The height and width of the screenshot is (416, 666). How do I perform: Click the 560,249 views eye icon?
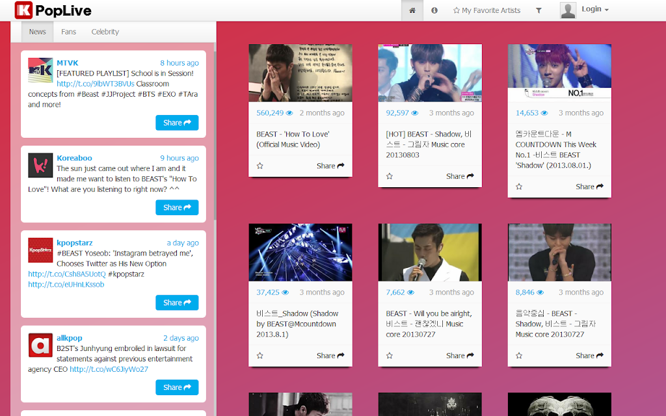[289, 113]
